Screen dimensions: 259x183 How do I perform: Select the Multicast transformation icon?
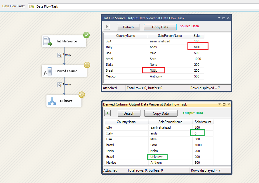(x=51, y=101)
